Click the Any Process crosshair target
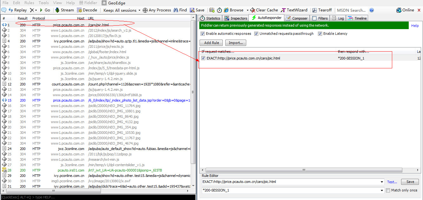Screen dimensions: 423x200 pos(145,10)
